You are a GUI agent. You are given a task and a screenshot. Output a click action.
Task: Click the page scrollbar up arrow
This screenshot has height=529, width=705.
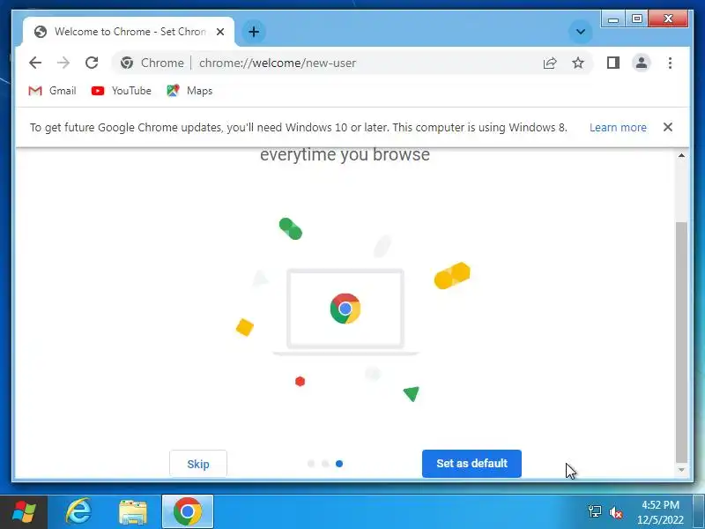[681, 156]
